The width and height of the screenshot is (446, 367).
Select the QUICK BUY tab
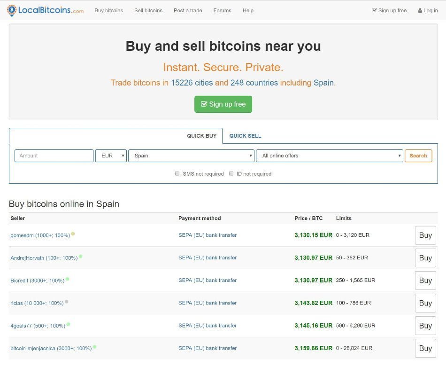point(202,136)
